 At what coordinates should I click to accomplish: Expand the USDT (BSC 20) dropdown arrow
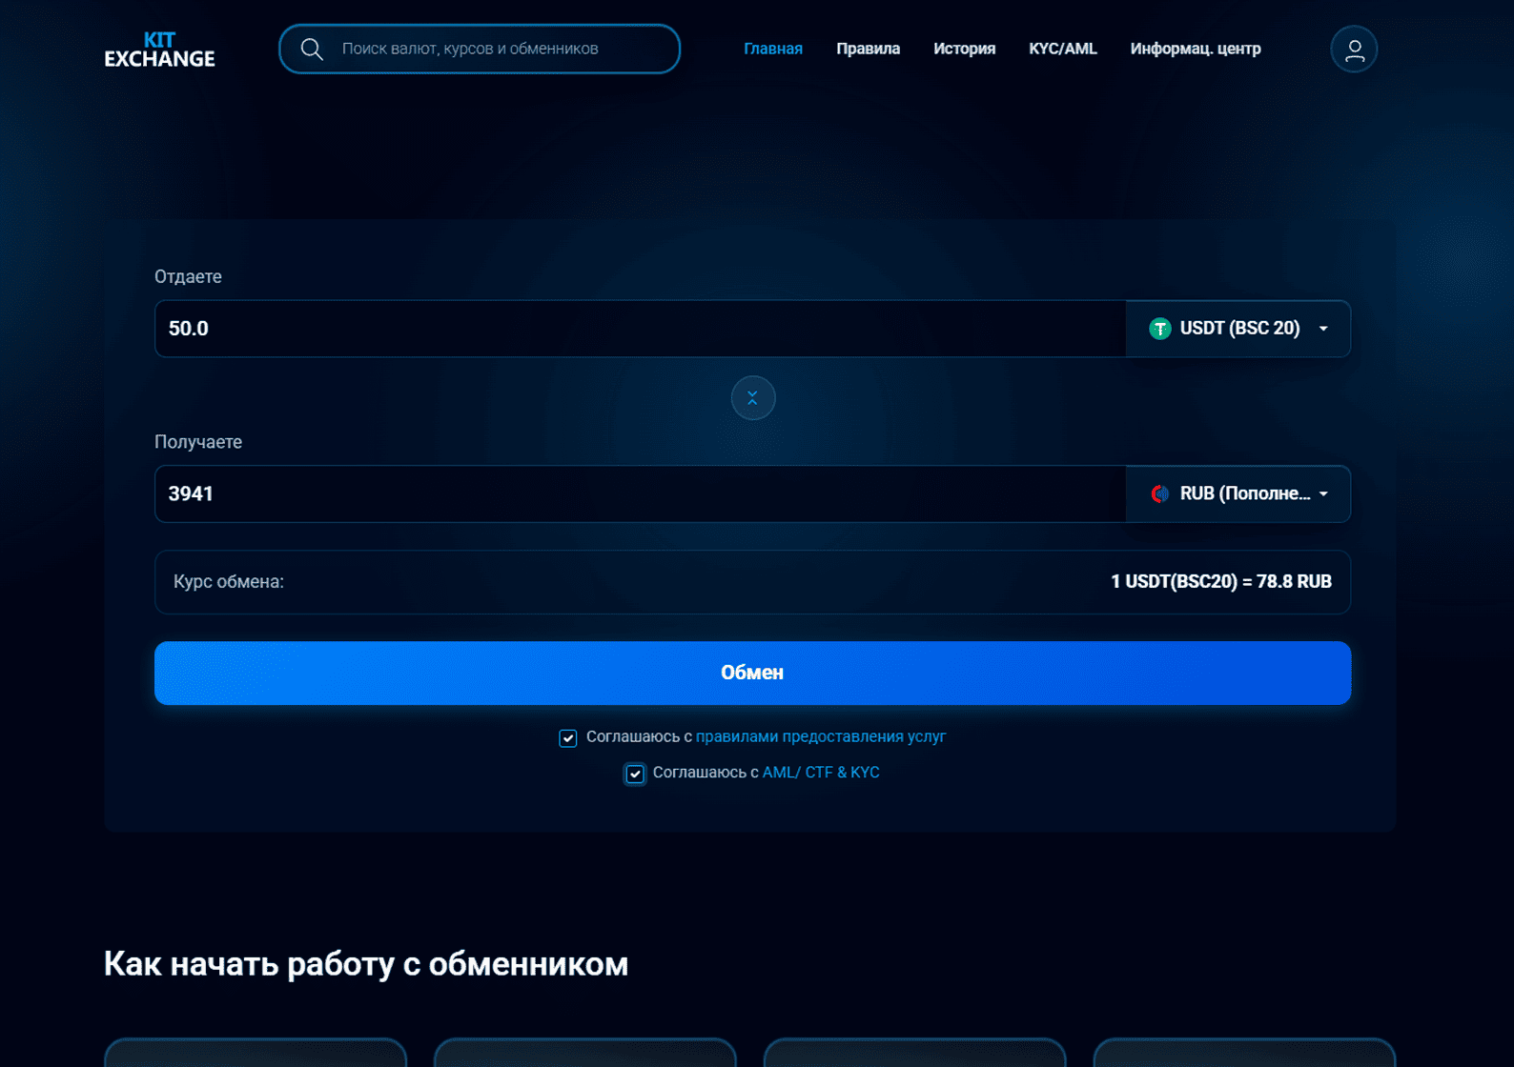1323,329
